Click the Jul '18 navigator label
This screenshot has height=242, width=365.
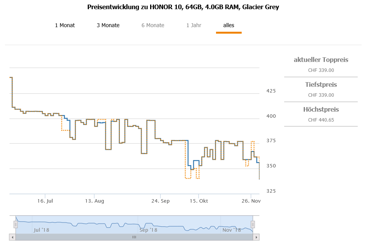[41, 230]
